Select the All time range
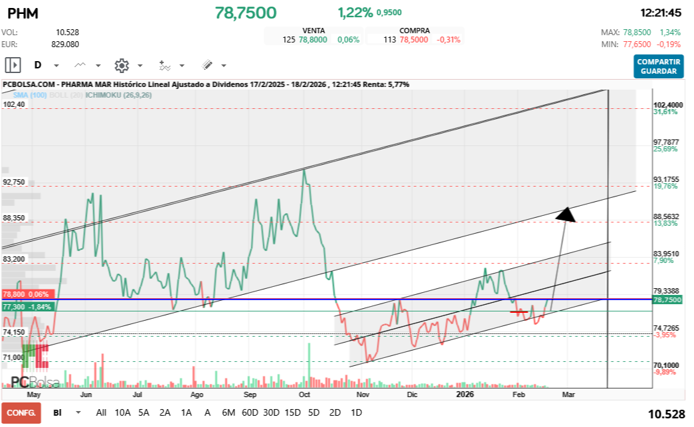This screenshot has height=427, width=694. [101, 412]
